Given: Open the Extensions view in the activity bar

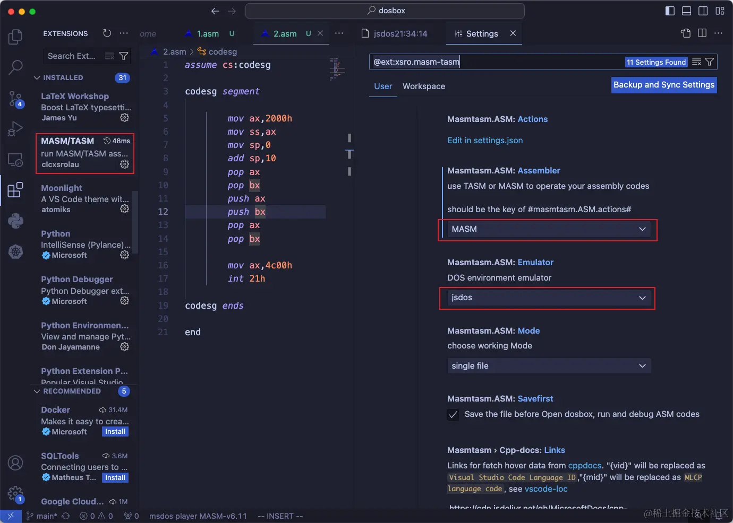Looking at the screenshot, I should click(15, 190).
